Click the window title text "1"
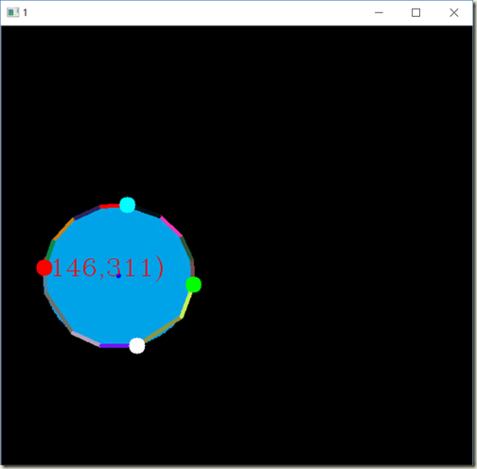Viewport: 477px width, 469px height. [25, 13]
